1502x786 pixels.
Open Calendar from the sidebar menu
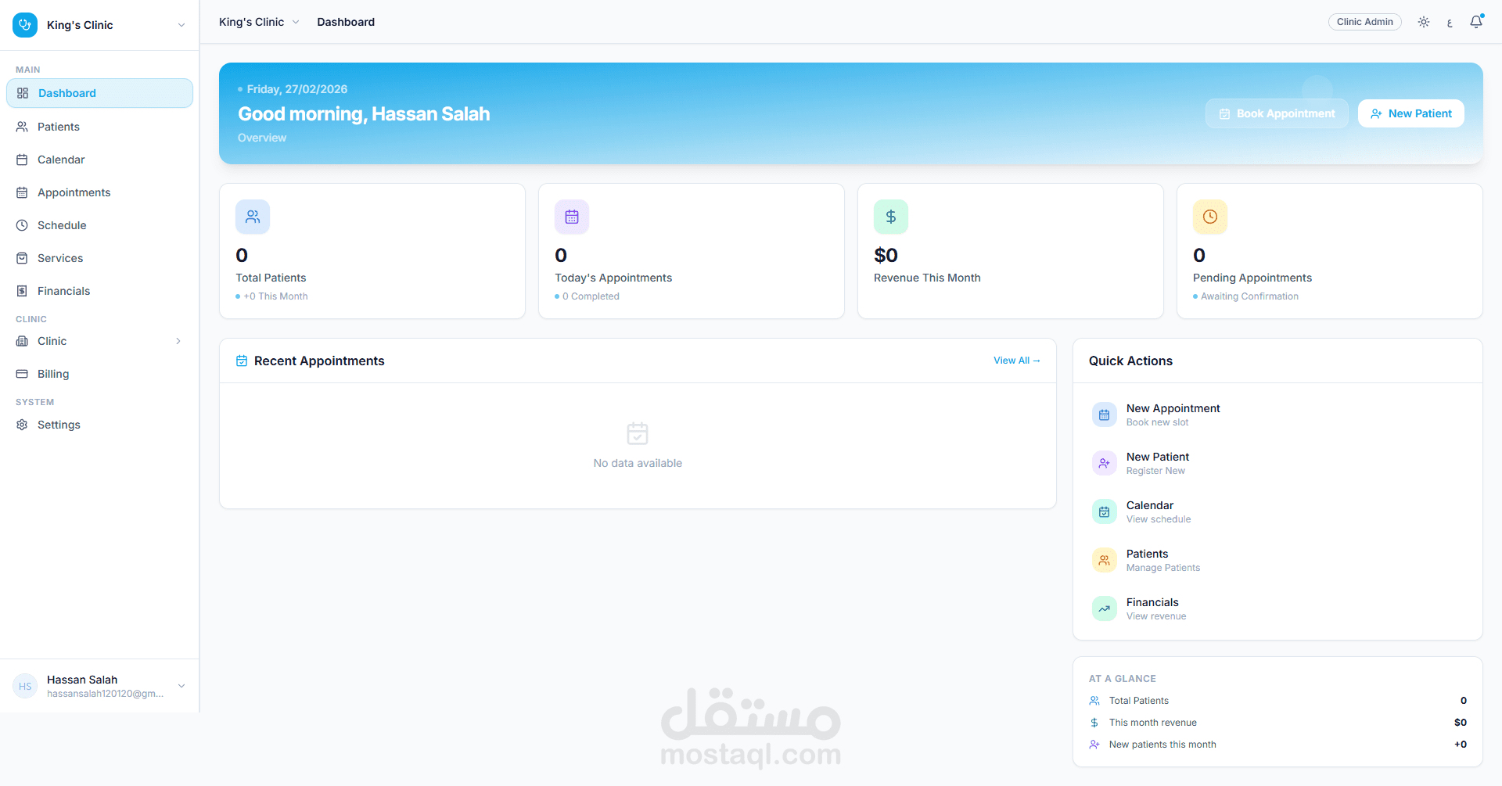click(x=99, y=160)
